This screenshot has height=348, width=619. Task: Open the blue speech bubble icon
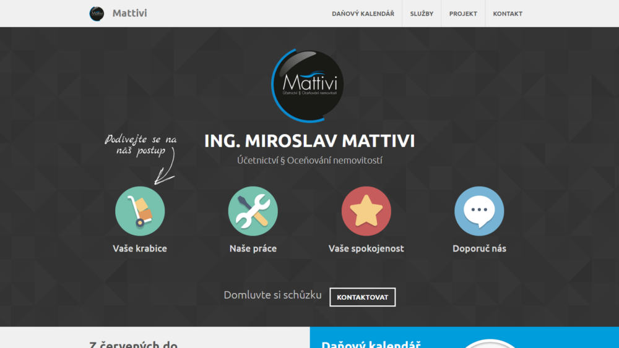(x=479, y=211)
